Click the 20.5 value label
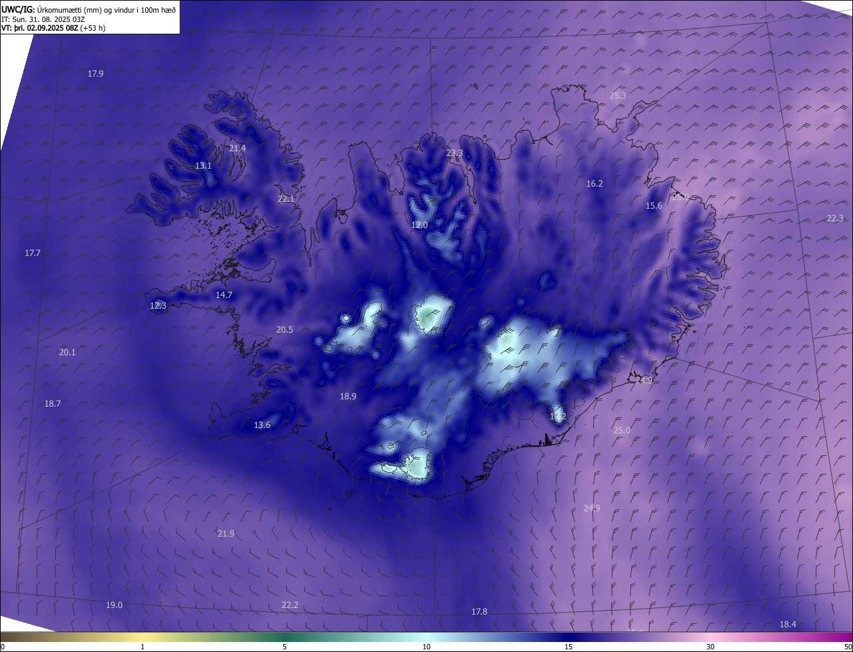 [x=285, y=329]
